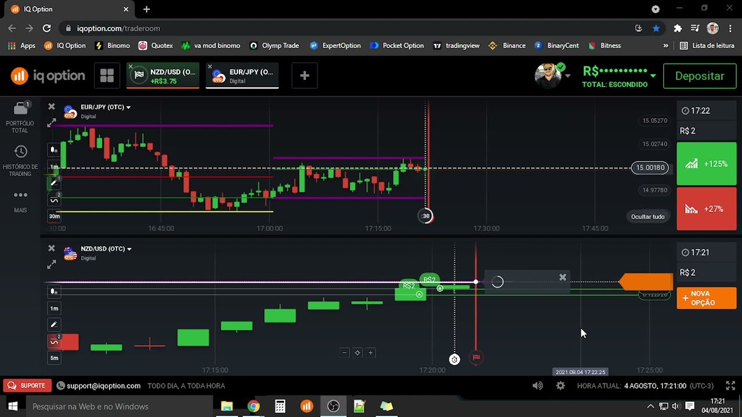Viewport: 742px width, 417px height.
Task: Expand the R$ balance dropdown arrow
Action: tap(653, 76)
